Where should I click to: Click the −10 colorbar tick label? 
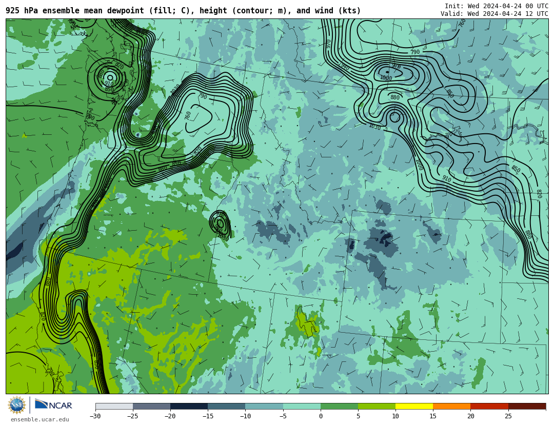coord(246,416)
